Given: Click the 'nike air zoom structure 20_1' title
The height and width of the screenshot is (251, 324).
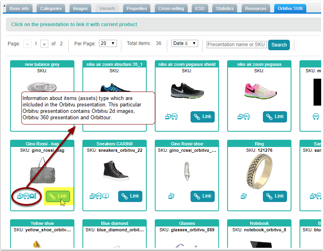Looking at the screenshot, I should tap(115, 64).
